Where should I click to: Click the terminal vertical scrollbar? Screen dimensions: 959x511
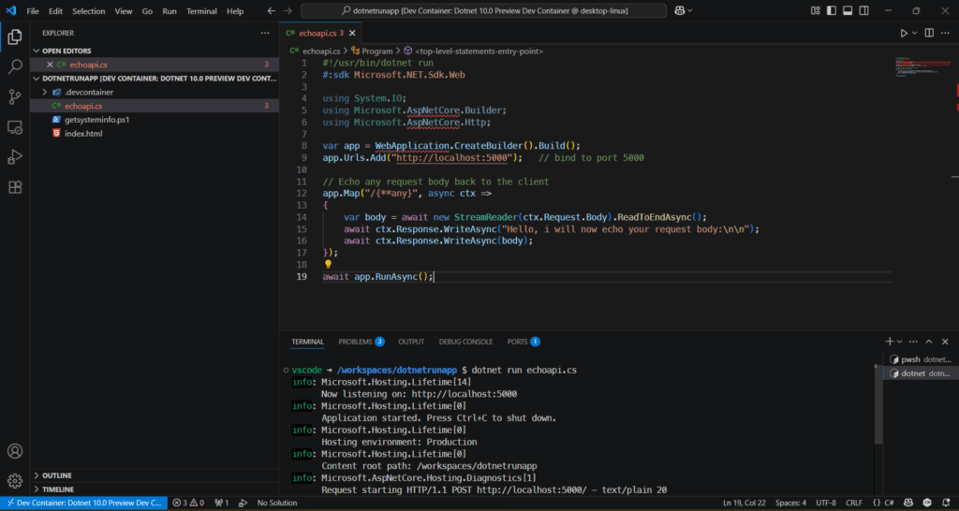(x=878, y=403)
